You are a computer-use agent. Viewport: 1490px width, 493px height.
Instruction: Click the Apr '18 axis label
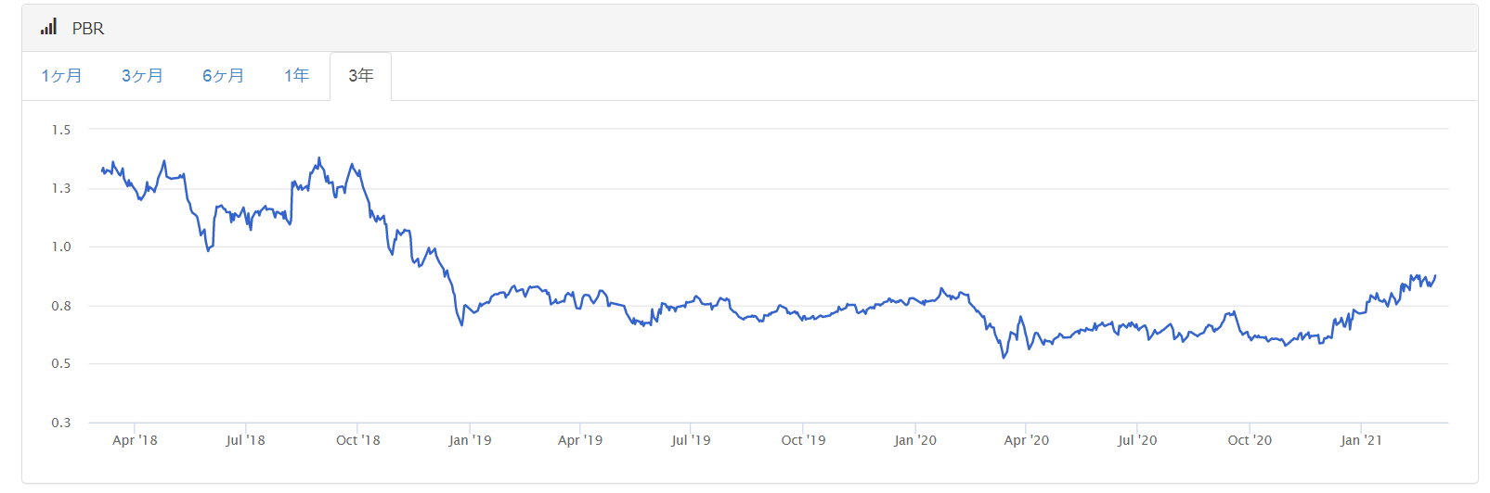(x=135, y=440)
